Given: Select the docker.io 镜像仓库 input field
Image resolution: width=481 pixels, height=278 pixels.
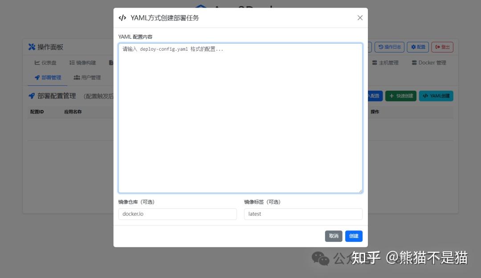Looking at the screenshot, I should point(177,214).
